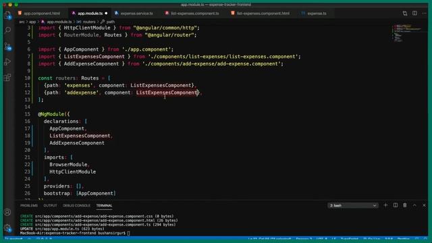The width and height of the screenshot is (432, 243).
Task: Click the routers constant name
Action: point(65,78)
